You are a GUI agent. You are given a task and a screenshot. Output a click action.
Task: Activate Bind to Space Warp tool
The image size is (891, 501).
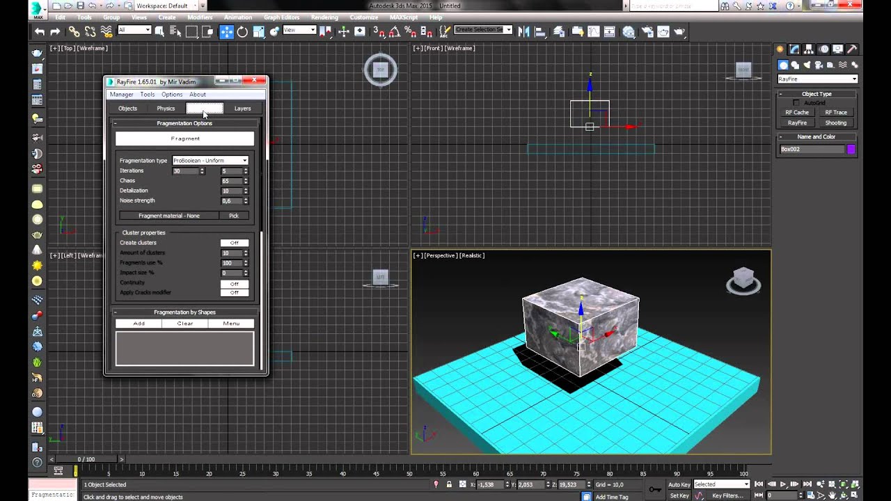(106, 31)
